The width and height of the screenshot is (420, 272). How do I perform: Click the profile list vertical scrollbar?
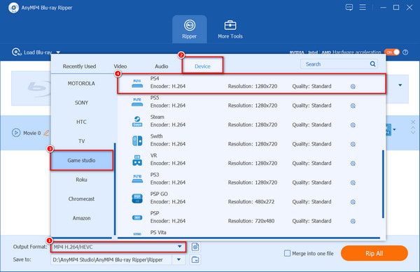point(383,184)
